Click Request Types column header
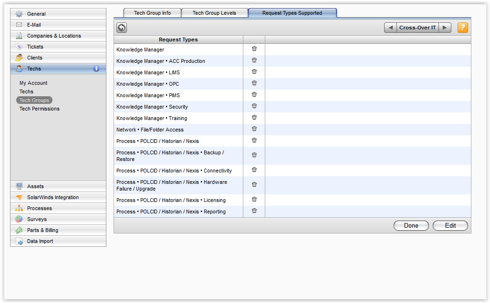The width and height of the screenshot is (490, 303). [x=178, y=40]
